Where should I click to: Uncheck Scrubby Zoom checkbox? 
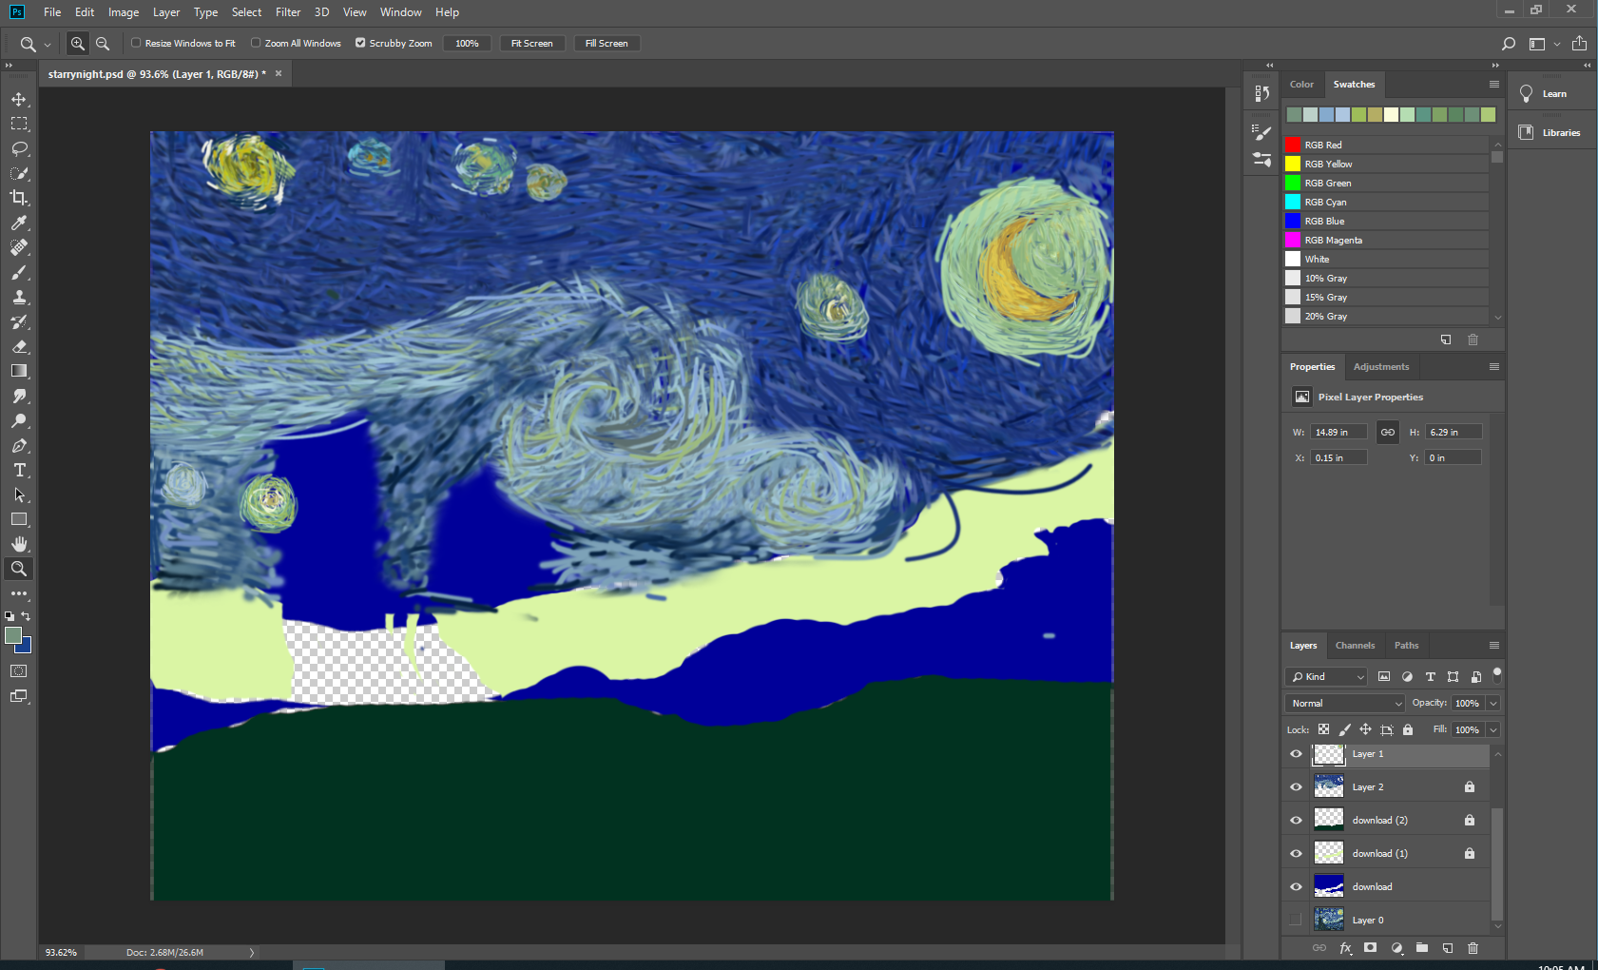[x=360, y=43]
